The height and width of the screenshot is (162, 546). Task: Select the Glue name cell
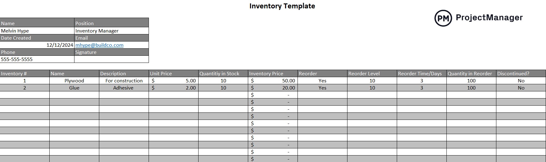pyautogui.click(x=74, y=88)
